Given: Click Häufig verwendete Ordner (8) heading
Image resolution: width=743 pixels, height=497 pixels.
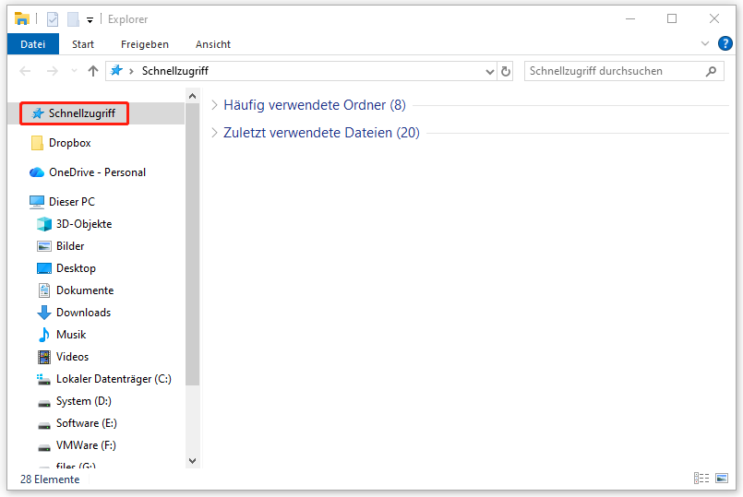Looking at the screenshot, I should pyautogui.click(x=315, y=105).
